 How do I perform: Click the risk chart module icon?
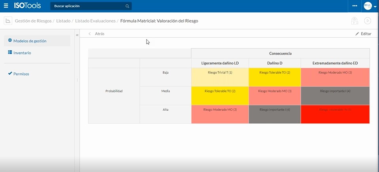click(x=8, y=21)
